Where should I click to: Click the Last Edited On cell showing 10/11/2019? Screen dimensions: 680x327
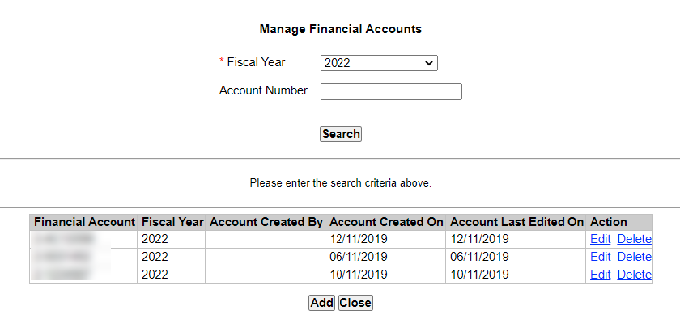[479, 275]
